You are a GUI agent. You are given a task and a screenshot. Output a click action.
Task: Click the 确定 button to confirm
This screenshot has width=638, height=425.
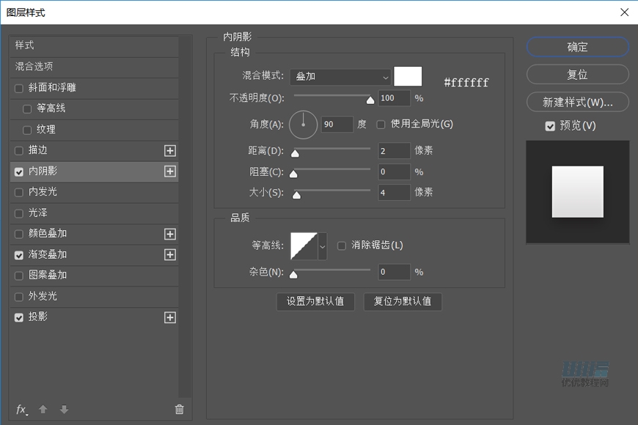coord(577,47)
